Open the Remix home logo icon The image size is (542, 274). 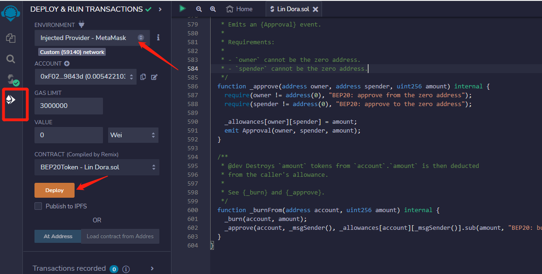coord(11,13)
